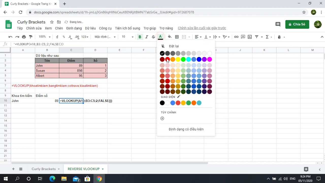Click the green Sheets home logo
Image resolution: width=325 pixels, height=183 pixels.
tap(9, 25)
